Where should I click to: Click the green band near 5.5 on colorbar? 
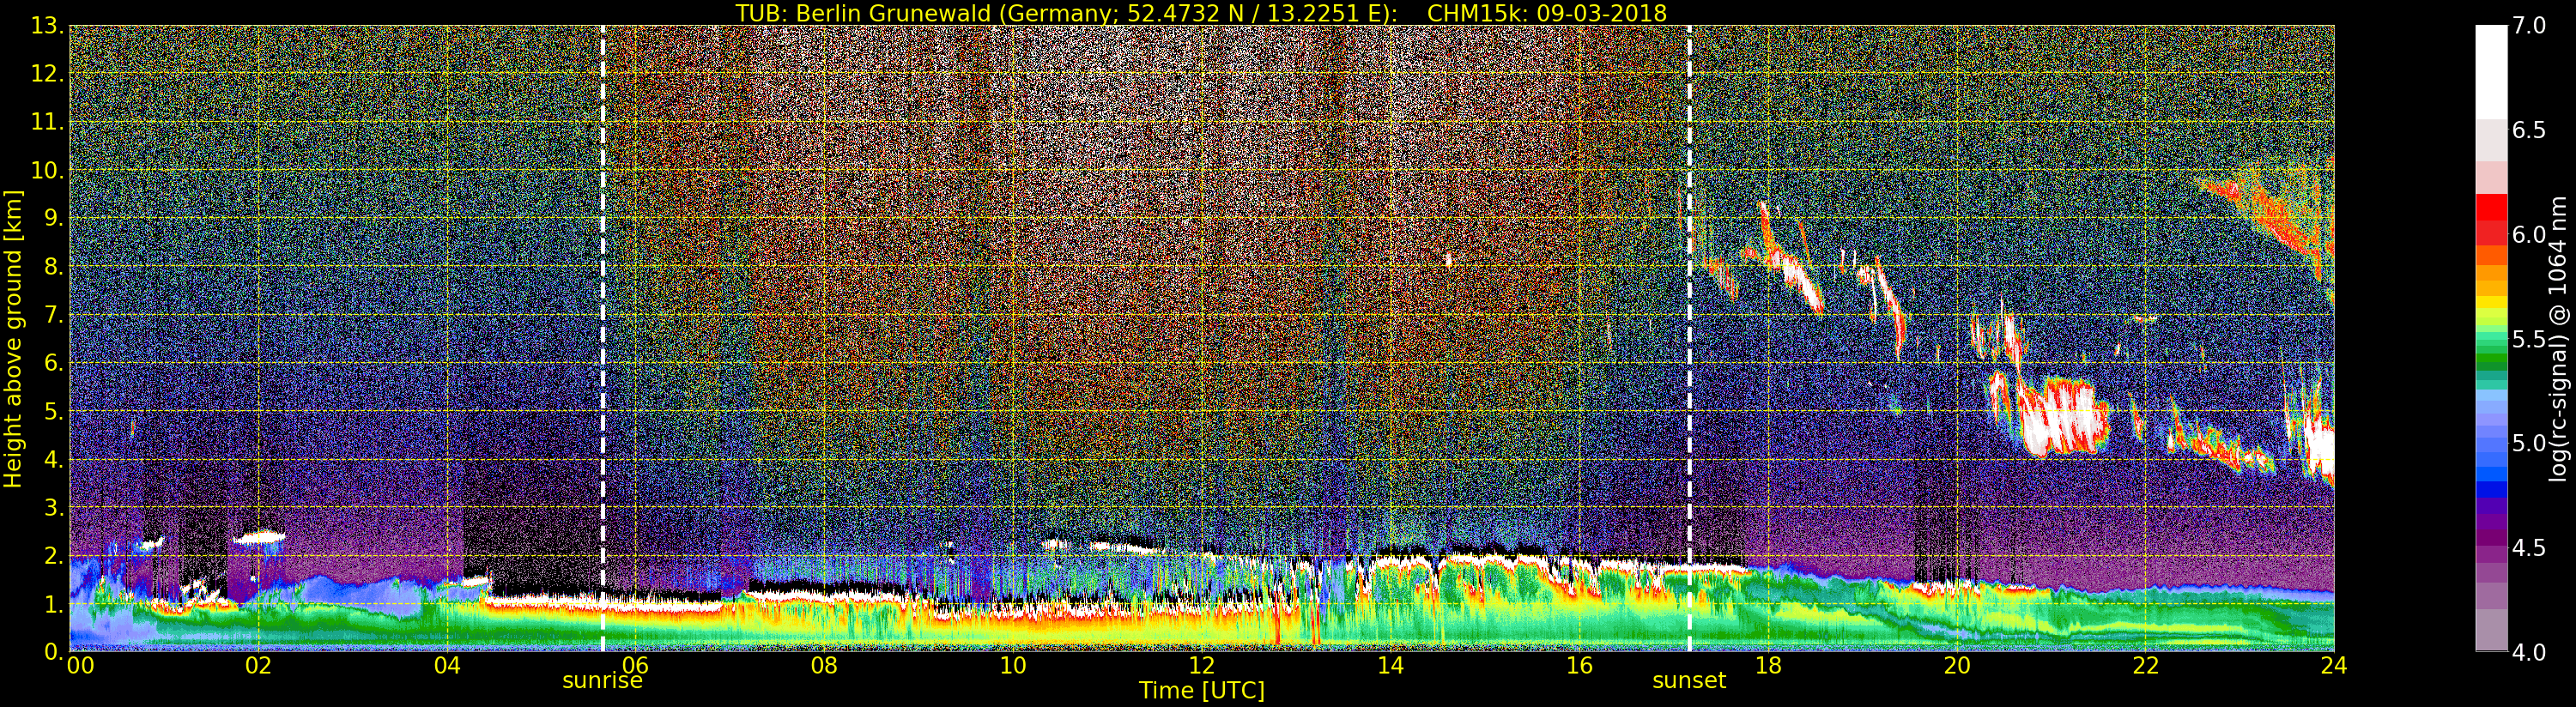click(2491, 345)
